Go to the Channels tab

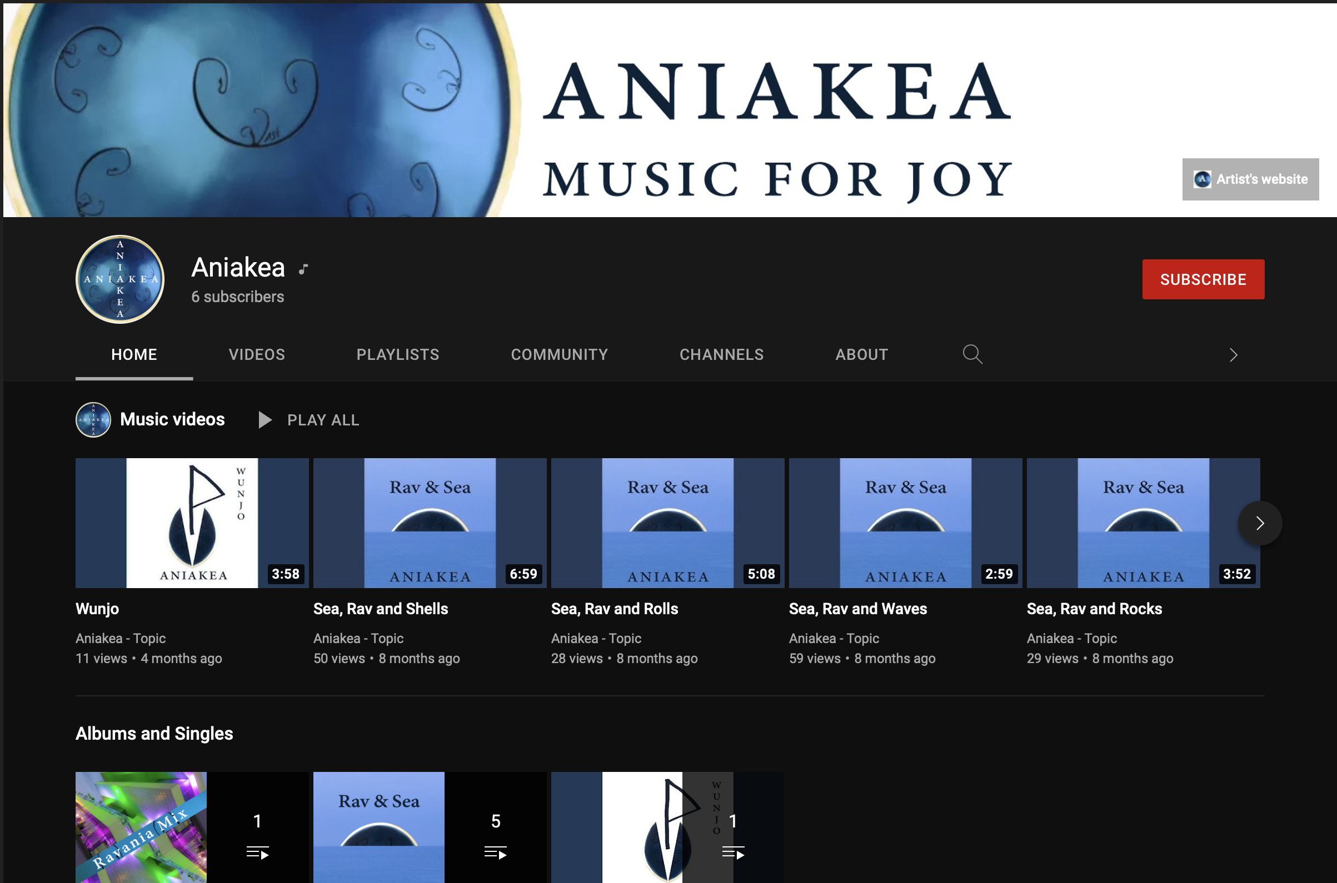(x=722, y=354)
